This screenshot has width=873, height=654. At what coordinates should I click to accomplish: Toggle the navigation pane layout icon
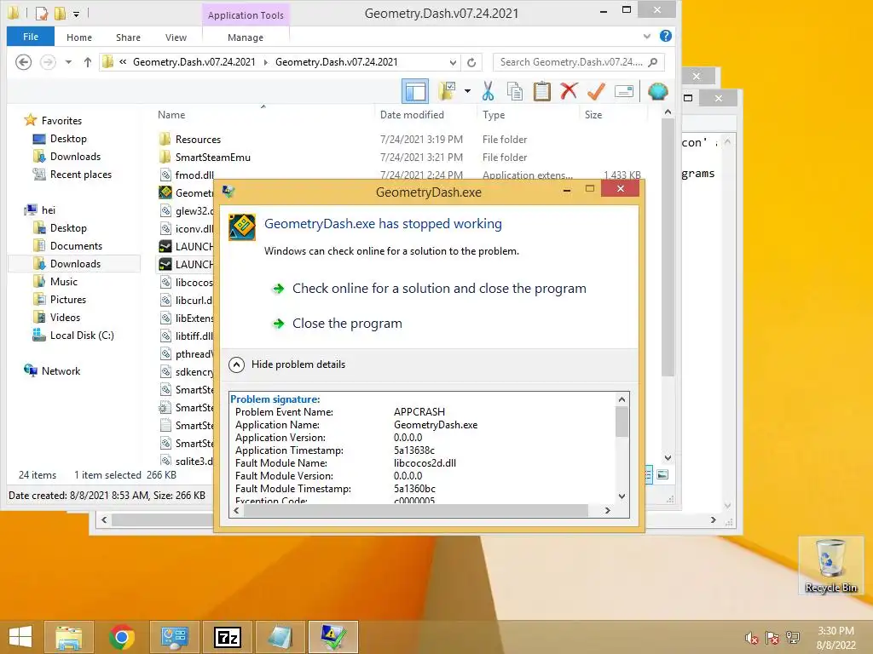[x=415, y=91]
